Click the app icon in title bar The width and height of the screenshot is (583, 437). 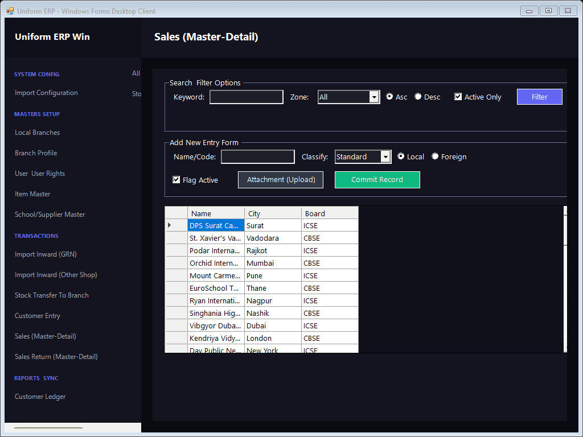[10, 11]
